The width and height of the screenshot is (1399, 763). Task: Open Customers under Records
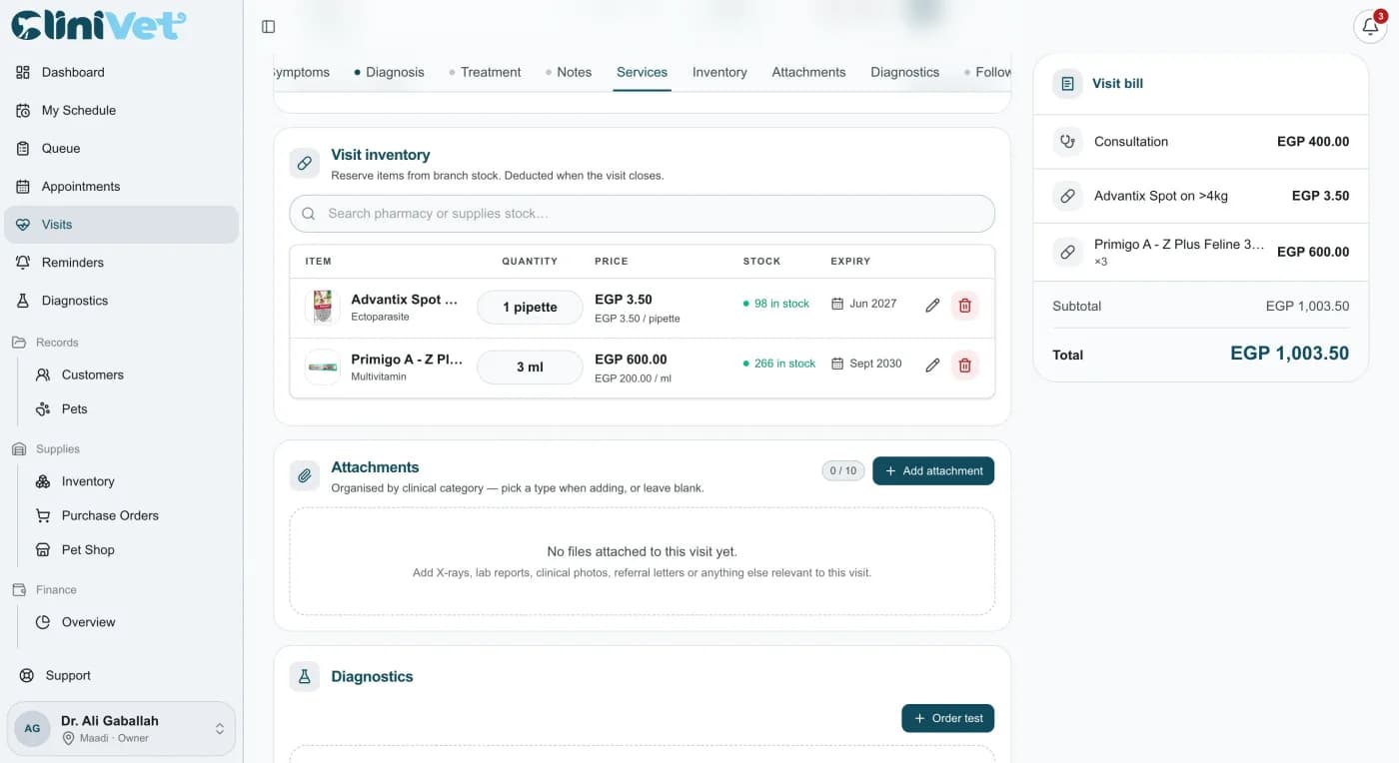[x=131, y=375]
